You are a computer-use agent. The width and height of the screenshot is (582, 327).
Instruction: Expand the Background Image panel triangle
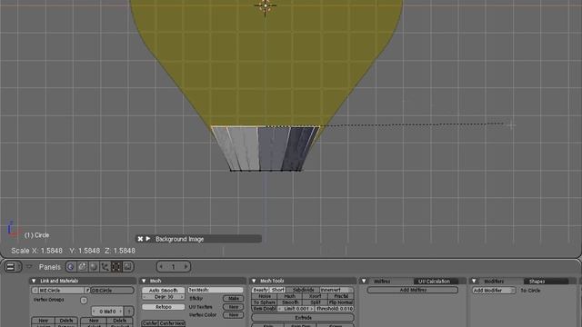[148, 239]
